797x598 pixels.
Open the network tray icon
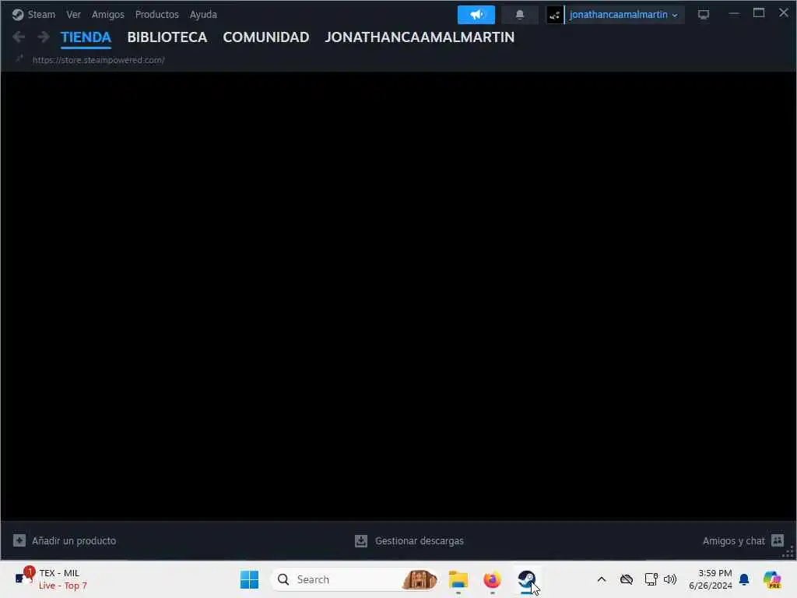651,579
